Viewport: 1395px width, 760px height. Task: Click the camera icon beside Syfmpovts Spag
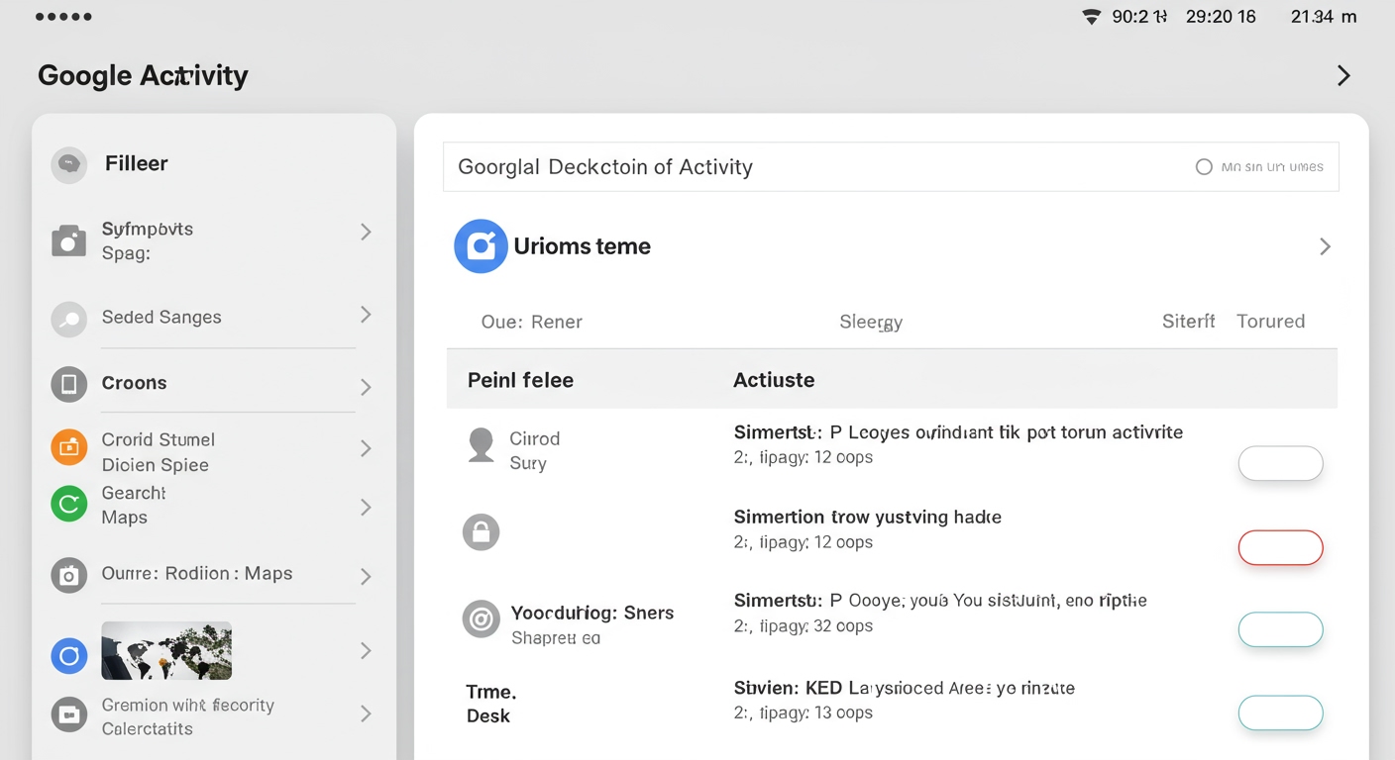68,240
